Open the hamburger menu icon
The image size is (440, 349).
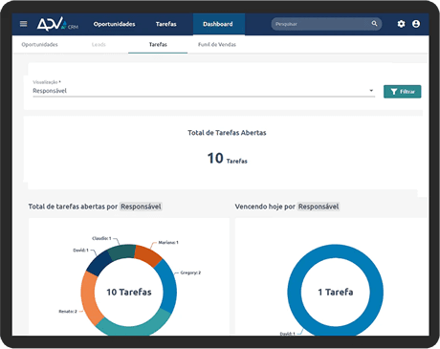click(x=23, y=24)
